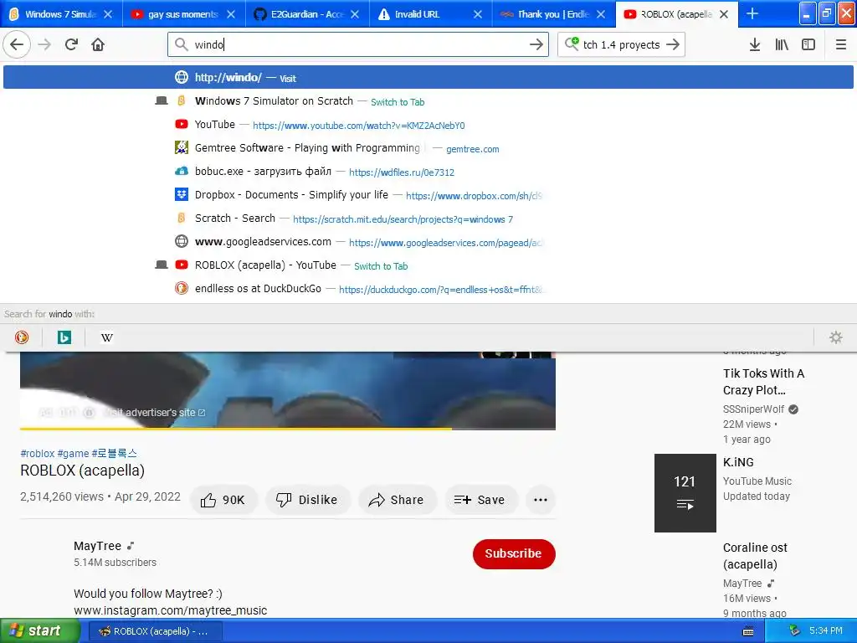This screenshot has width=857, height=643.
Task: Choose Windows 7 Simulator on Scratch suggestion
Action: pyautogui.click(x=428, y=101)
